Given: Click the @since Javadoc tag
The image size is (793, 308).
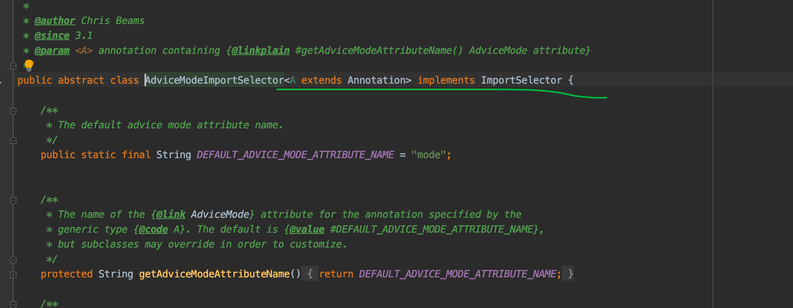Looking at the screenshot, I should point(52,36).
